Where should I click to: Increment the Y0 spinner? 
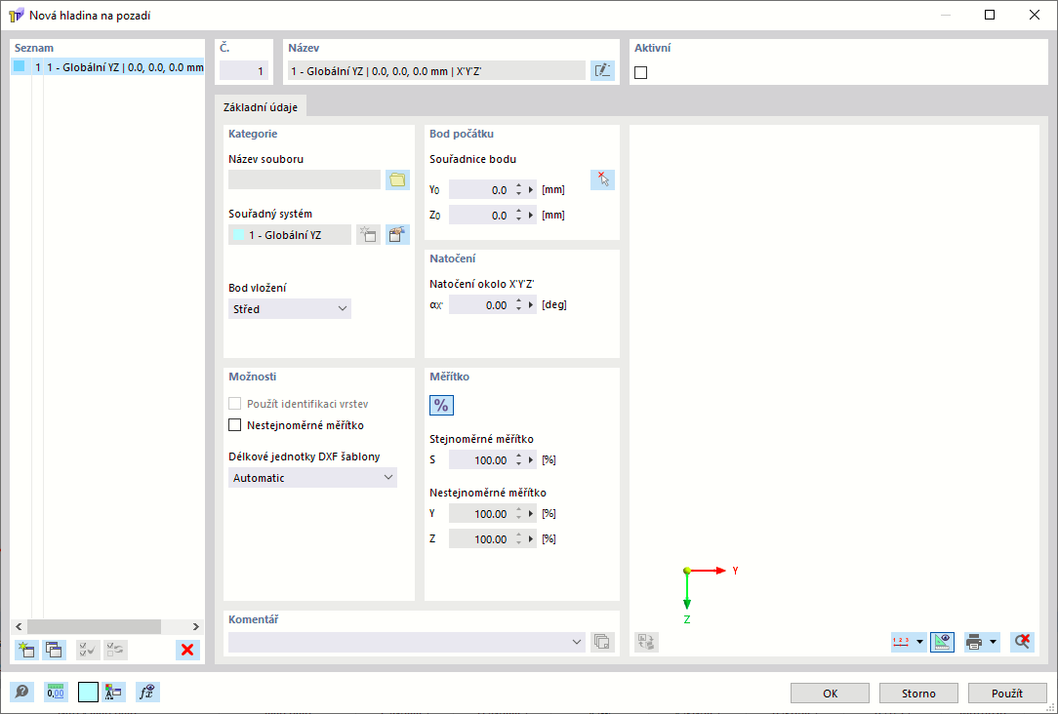click(519, 186)
